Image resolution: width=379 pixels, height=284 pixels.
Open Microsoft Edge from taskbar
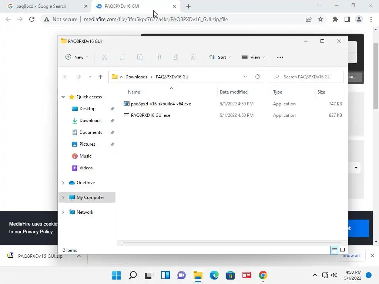pos(214,275)
